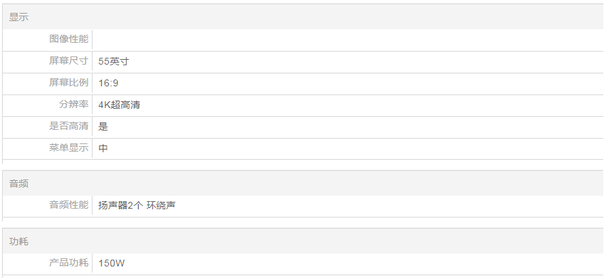Select the 150W power value
Image resolution: width=606 pixels, height=278 pixels.
coord(111,263)
